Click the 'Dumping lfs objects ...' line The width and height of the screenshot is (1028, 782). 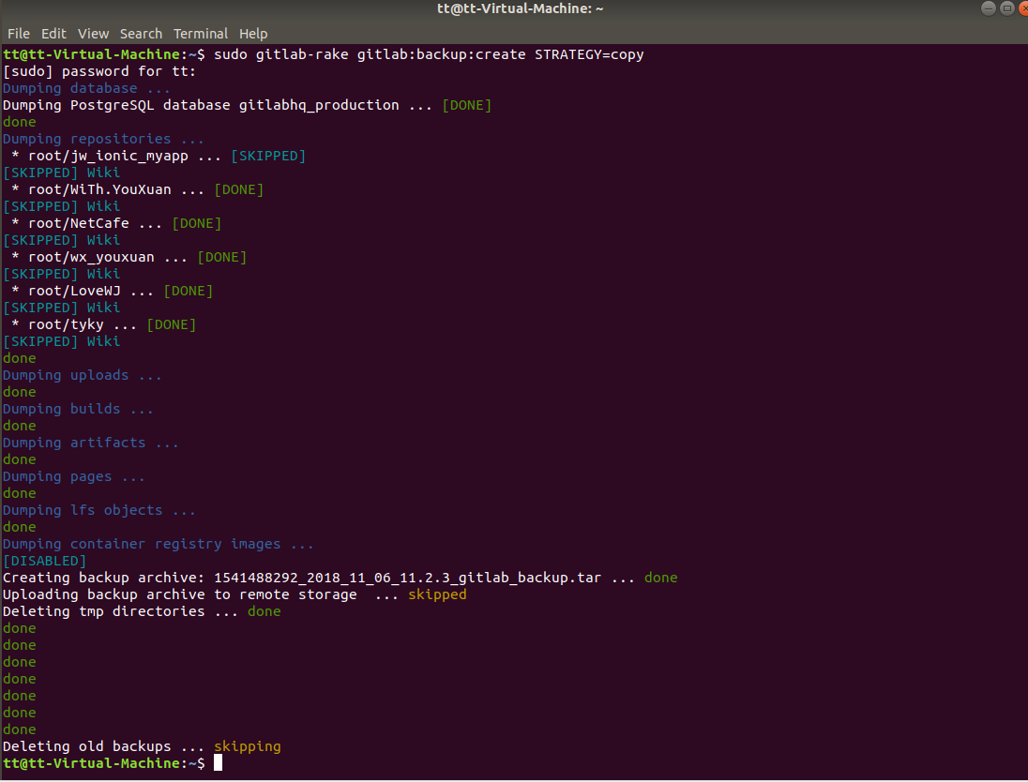(x=99, y=511)
